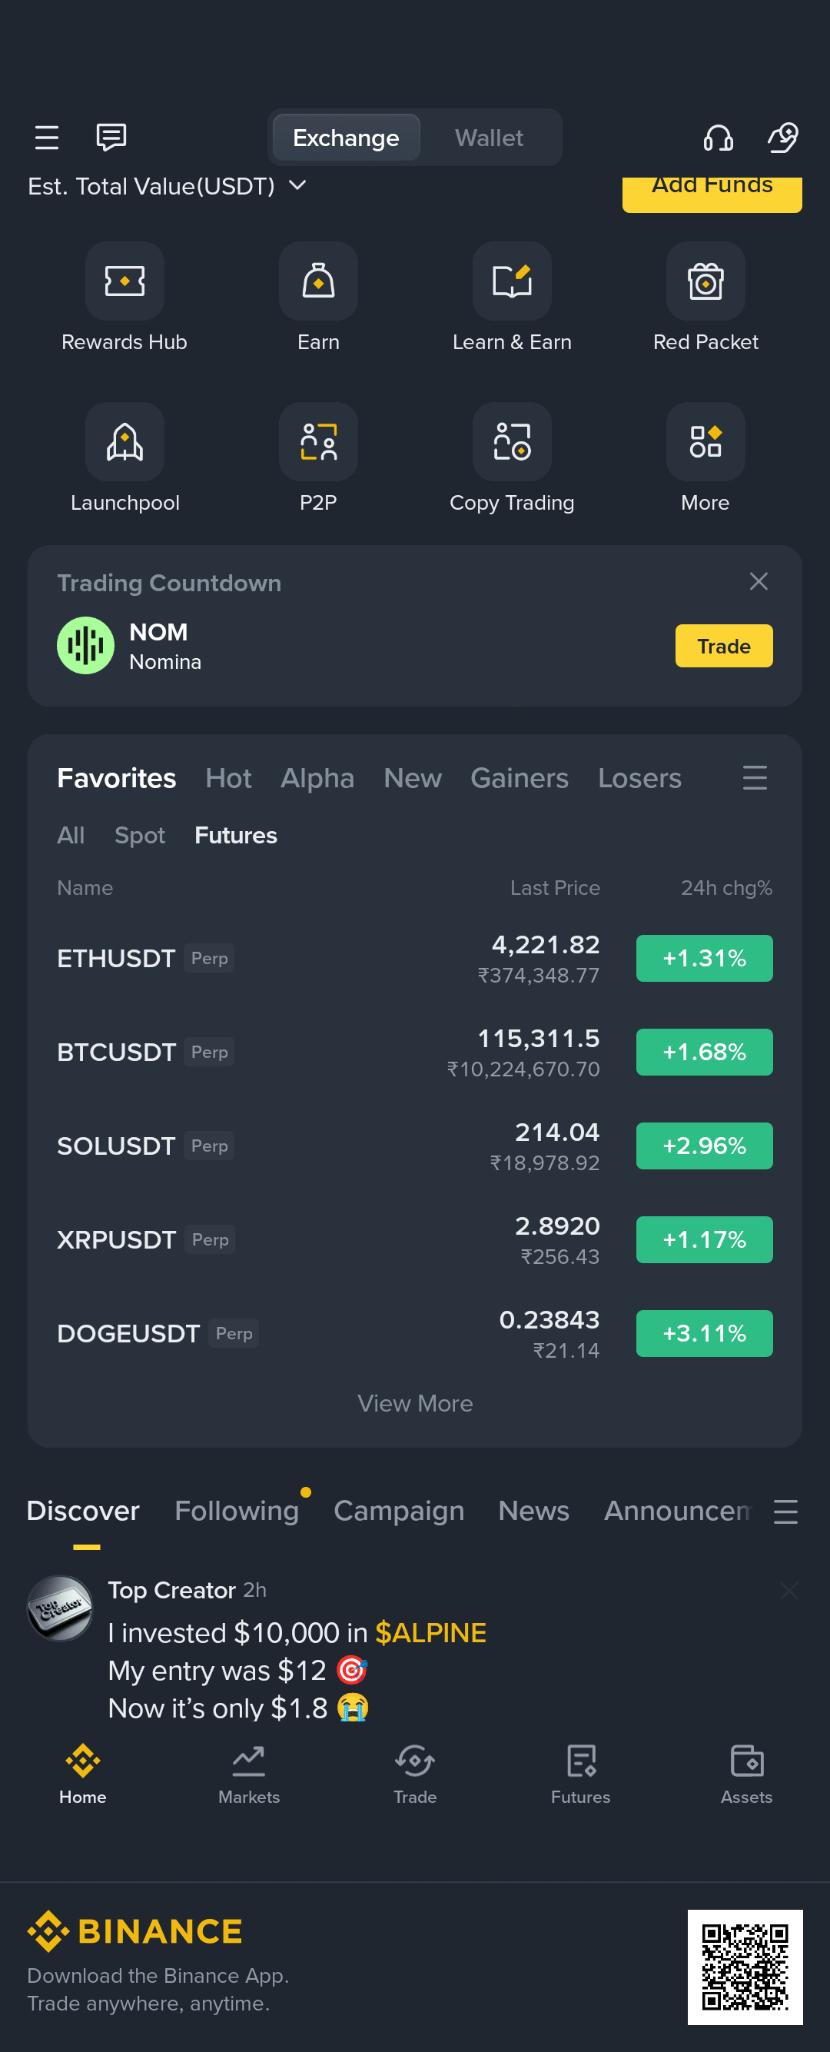Select the Spot filter
Viewport: 830px width, 2052px height.
click(139, 835)
